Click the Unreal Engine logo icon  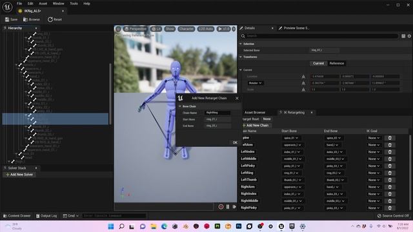(7, 7)
